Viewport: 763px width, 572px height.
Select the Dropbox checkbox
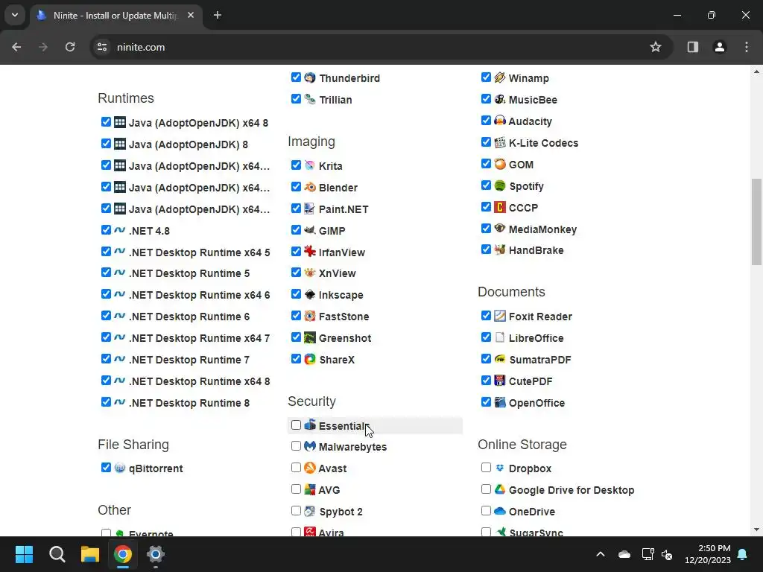[x=486, y=468]
